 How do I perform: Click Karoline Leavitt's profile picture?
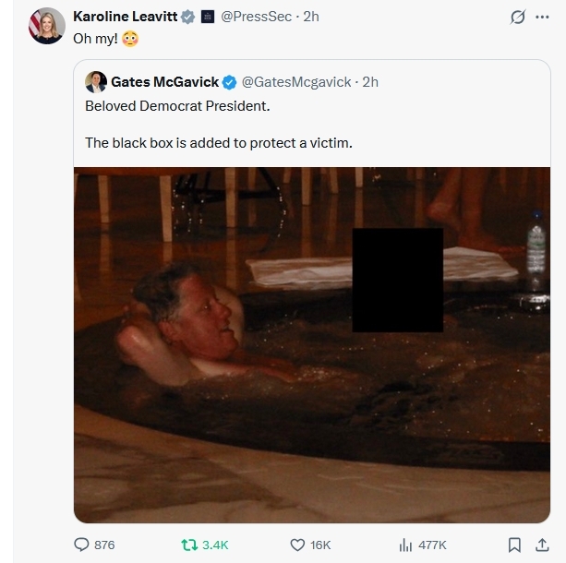pyautogui.click(x=47, y=26)
